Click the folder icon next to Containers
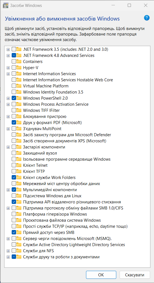154x283 pixels. pyautogui.click(x=19, y=62)
